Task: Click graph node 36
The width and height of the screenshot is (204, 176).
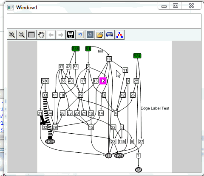Action: tap(76, 67)
